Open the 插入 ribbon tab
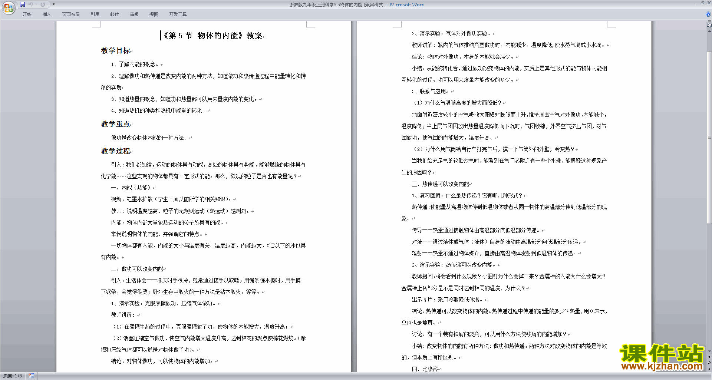The height and width of the screenshot is (380, 712). (x=46, y=14)
